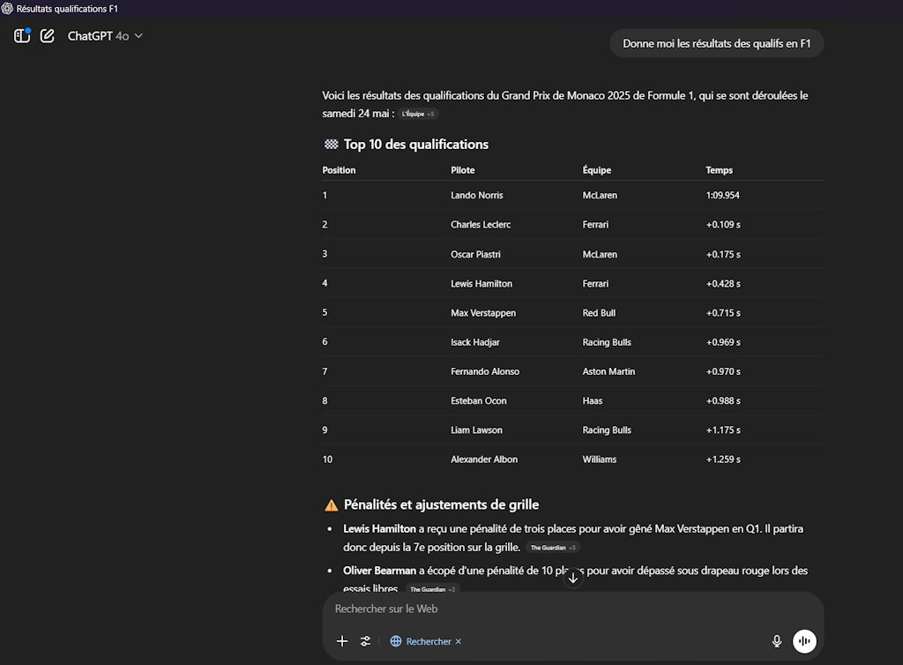
Task: Select the +0.175 s time cell
Action: coord(723,254)
